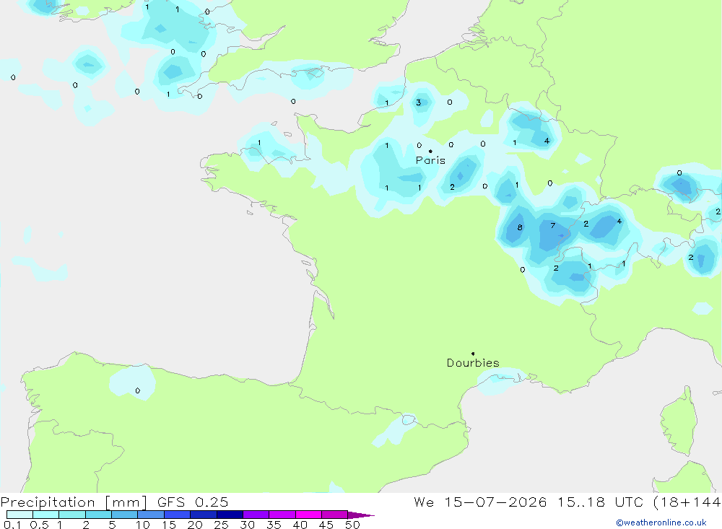Image resolution: width=722 pixels, height=529 pixels.
Task: Pick the 40–45 mm legend color swatch
Action: tap(308, 515)
